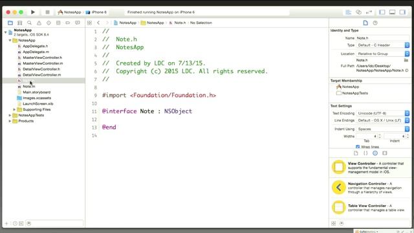Show the Assistant editor
Image resolution: width=414 pixels, height=233 pixels.
click(x=358, y=12)
